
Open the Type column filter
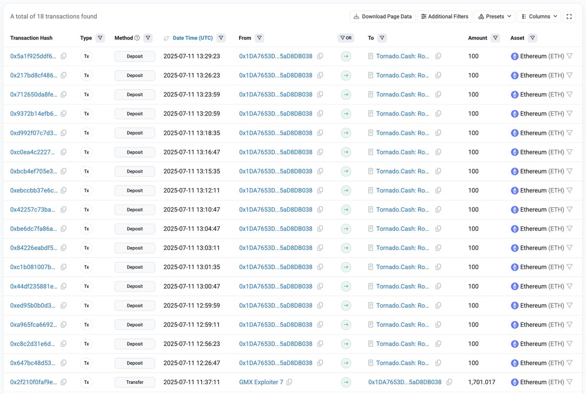pos(100,38)
